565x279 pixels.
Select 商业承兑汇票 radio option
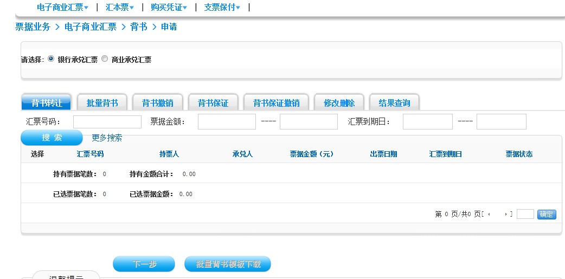[x=105, y=59]
